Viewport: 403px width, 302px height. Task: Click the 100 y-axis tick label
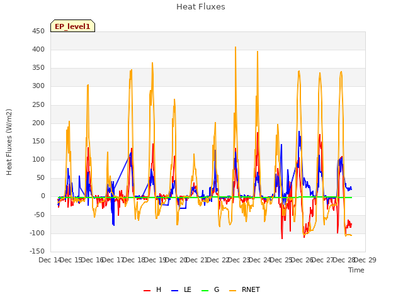(x=38, y=159)
